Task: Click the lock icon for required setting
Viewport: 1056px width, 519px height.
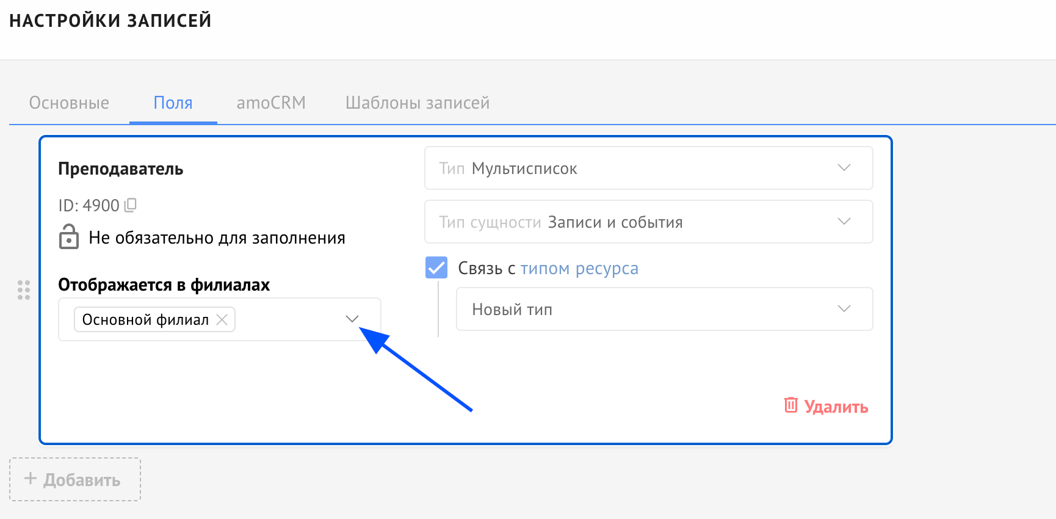Action: (x=69, y=237)
